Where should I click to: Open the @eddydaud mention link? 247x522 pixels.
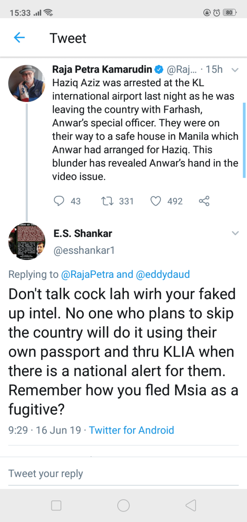tap(163, 274)
